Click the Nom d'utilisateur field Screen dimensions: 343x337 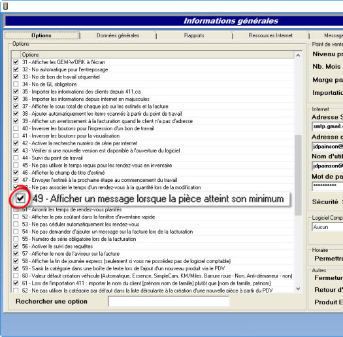[327, 166]
